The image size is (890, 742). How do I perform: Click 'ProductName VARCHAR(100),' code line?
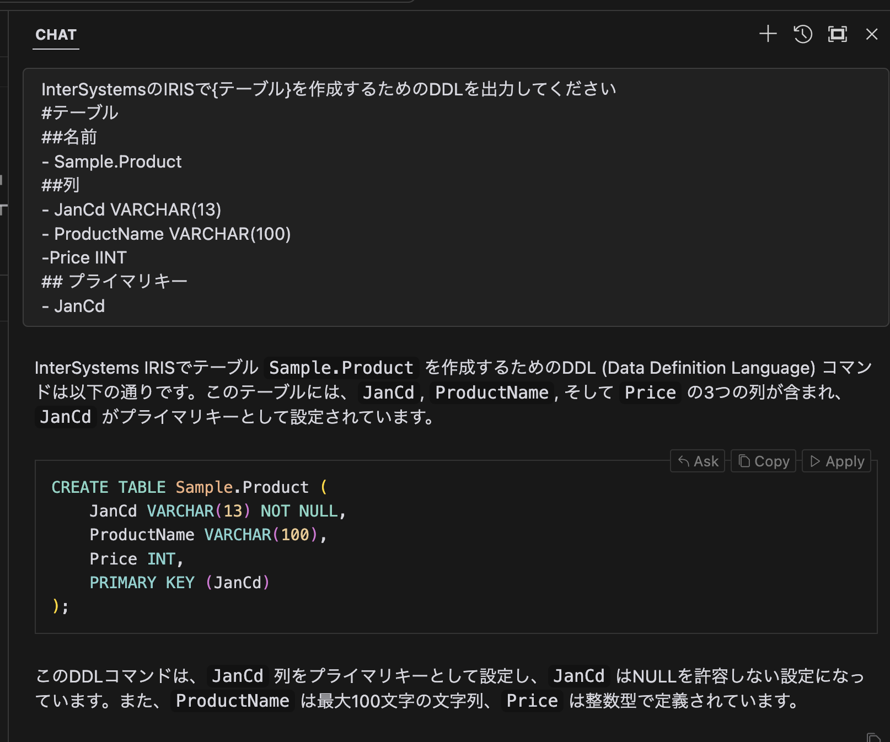tap(208, 535)
